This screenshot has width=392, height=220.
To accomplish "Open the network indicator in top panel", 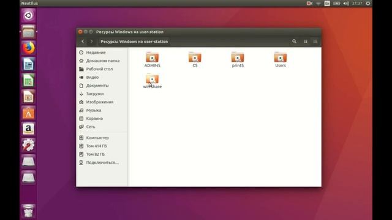I will click(x=318, y=3).
